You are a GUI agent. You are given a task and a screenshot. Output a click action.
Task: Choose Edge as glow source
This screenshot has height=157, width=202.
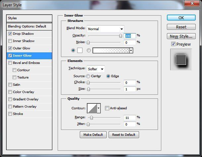(108, 76)
